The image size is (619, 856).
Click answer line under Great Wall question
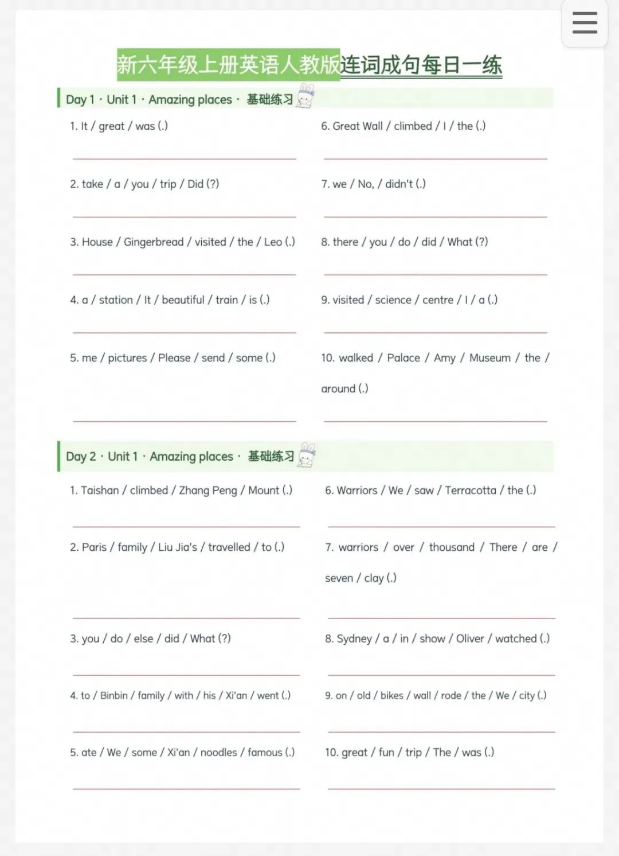(x=436, y=158)
